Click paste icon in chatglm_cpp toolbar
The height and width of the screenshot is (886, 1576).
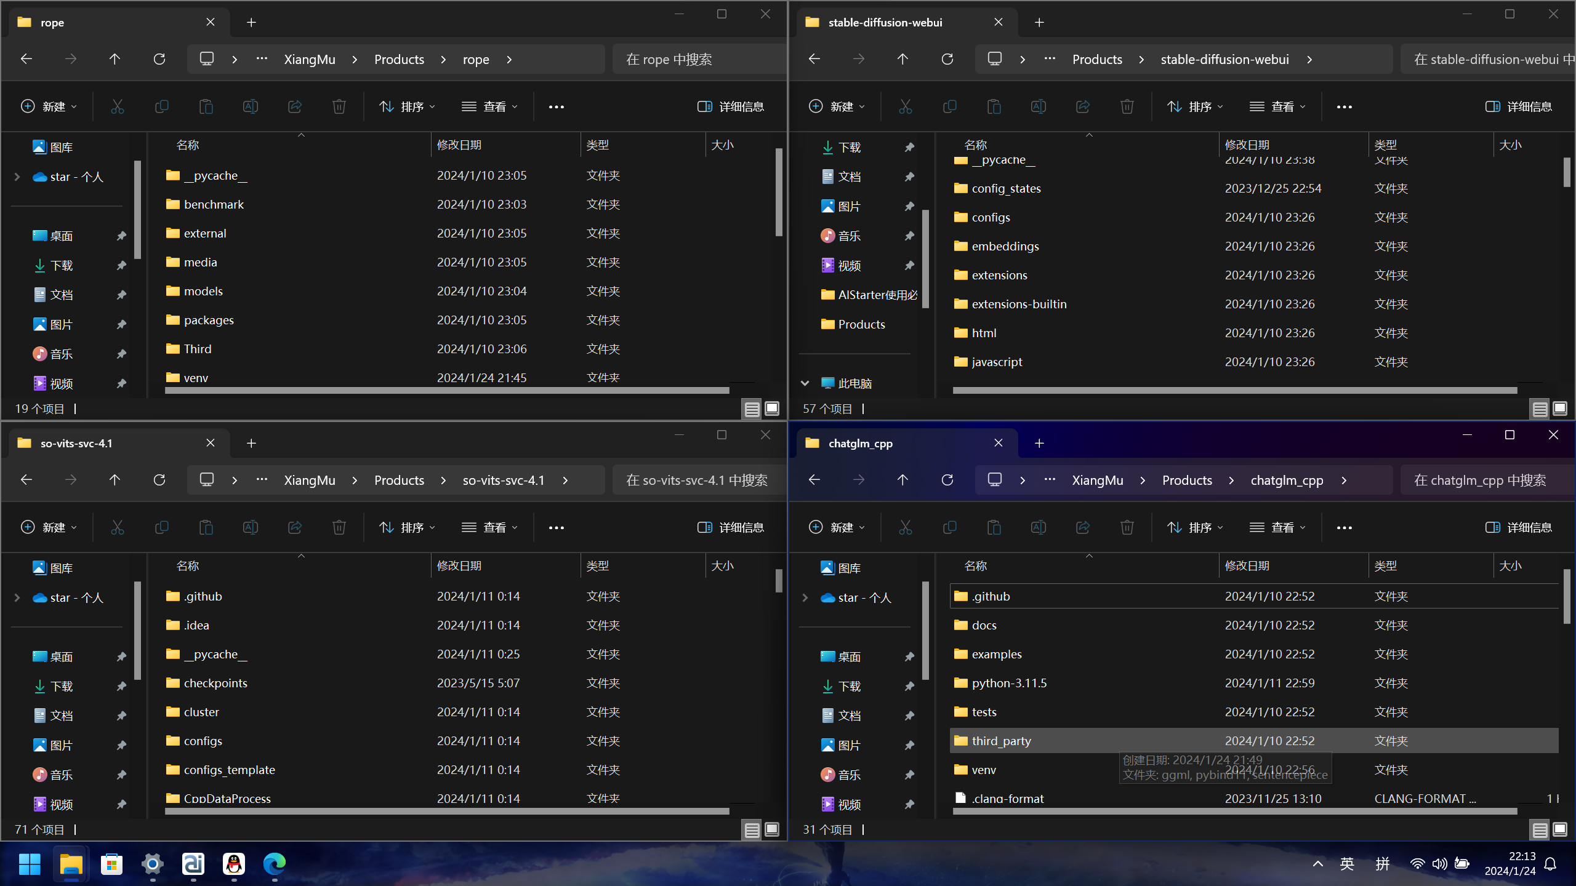click(x=994, y=527)
